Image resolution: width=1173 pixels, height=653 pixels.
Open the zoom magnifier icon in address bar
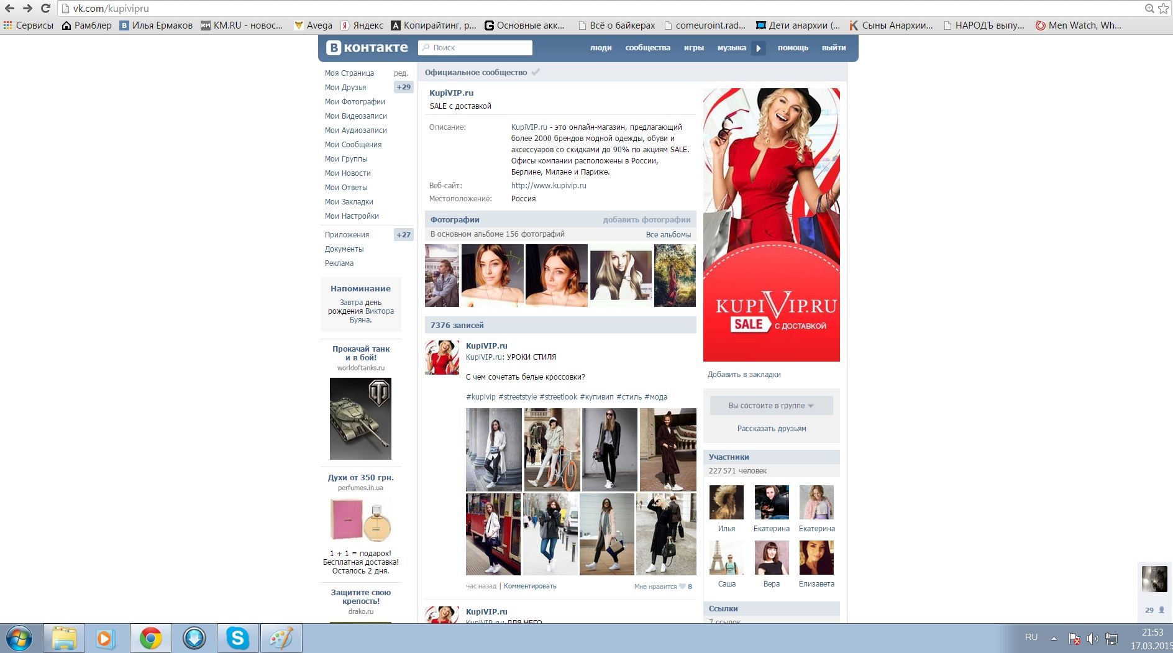1149,9
